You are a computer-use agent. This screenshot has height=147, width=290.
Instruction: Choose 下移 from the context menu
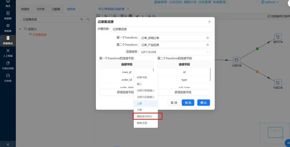point(146,110)
